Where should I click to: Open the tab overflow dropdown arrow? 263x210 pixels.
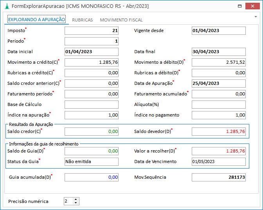[256, 17]
